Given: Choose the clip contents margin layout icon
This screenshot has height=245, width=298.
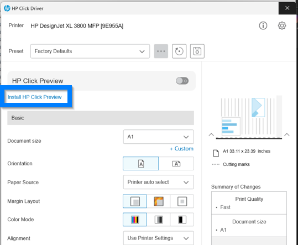Looking at the screenshot, I should [x=182, y=201].
